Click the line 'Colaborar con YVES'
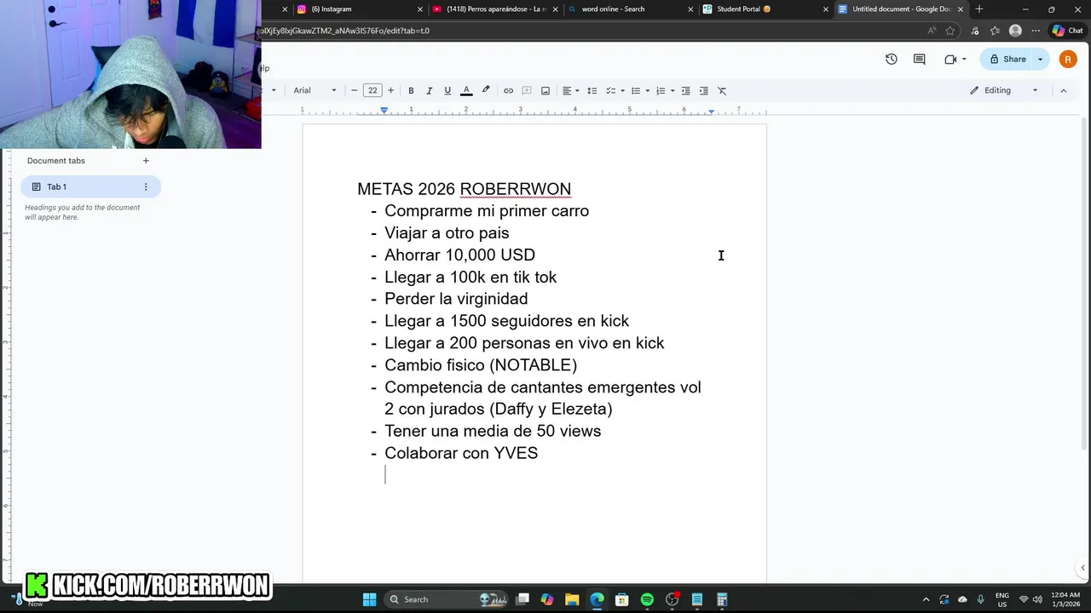 pos(461,453)
